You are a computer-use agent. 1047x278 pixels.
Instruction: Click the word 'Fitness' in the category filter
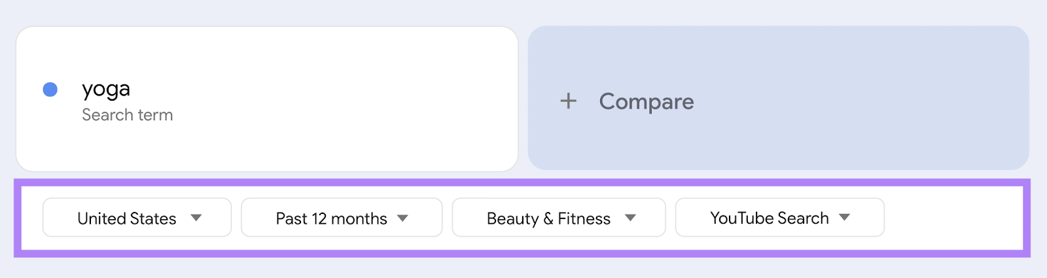click(x=584, y=218)
